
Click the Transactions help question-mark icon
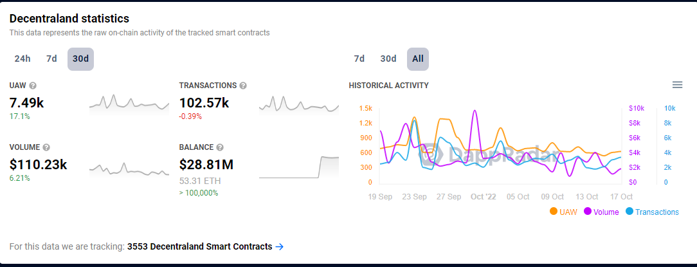[243, 86]
